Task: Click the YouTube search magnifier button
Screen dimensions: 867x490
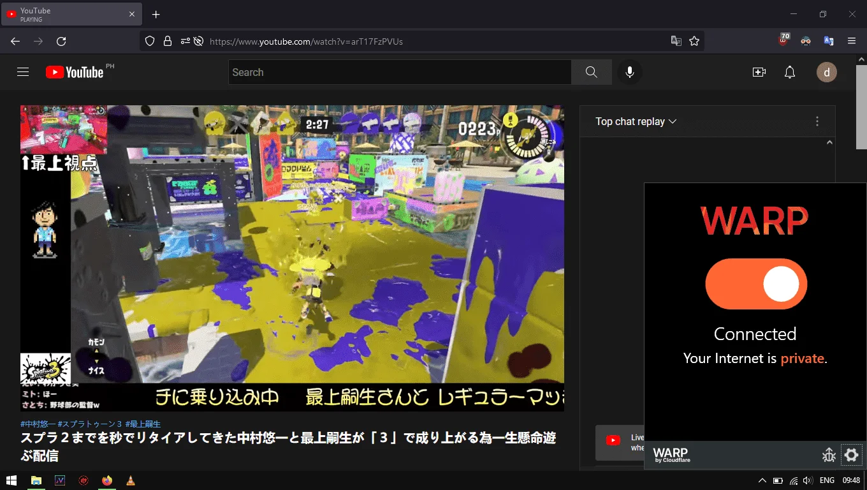Action: [x=592, y=72]
